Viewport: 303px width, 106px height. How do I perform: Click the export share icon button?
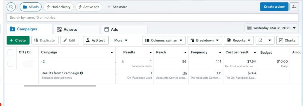click(260, 40)
